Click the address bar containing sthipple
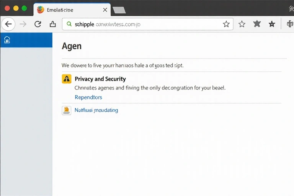Image resolution: width=294 pixels, height=196 pixels. click(x=147, y=24)
